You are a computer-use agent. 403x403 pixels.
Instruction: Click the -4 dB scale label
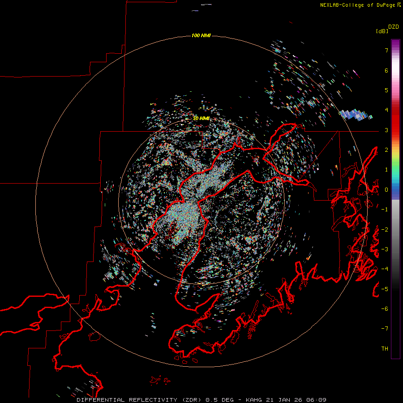click(385, 269)
